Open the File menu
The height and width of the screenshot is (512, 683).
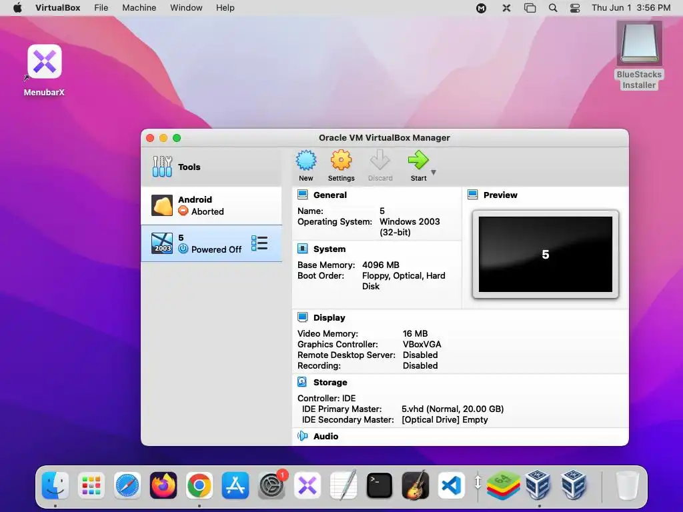[x=101, y=8]
